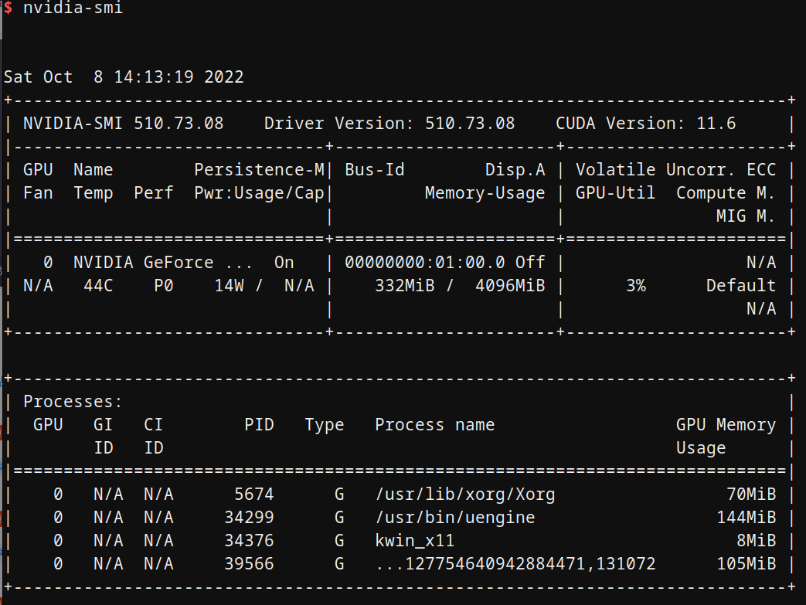Screen dimensions: 806x605
Task: Click the nvidia-smi command text at the prompt
Action: coord(73,8)
